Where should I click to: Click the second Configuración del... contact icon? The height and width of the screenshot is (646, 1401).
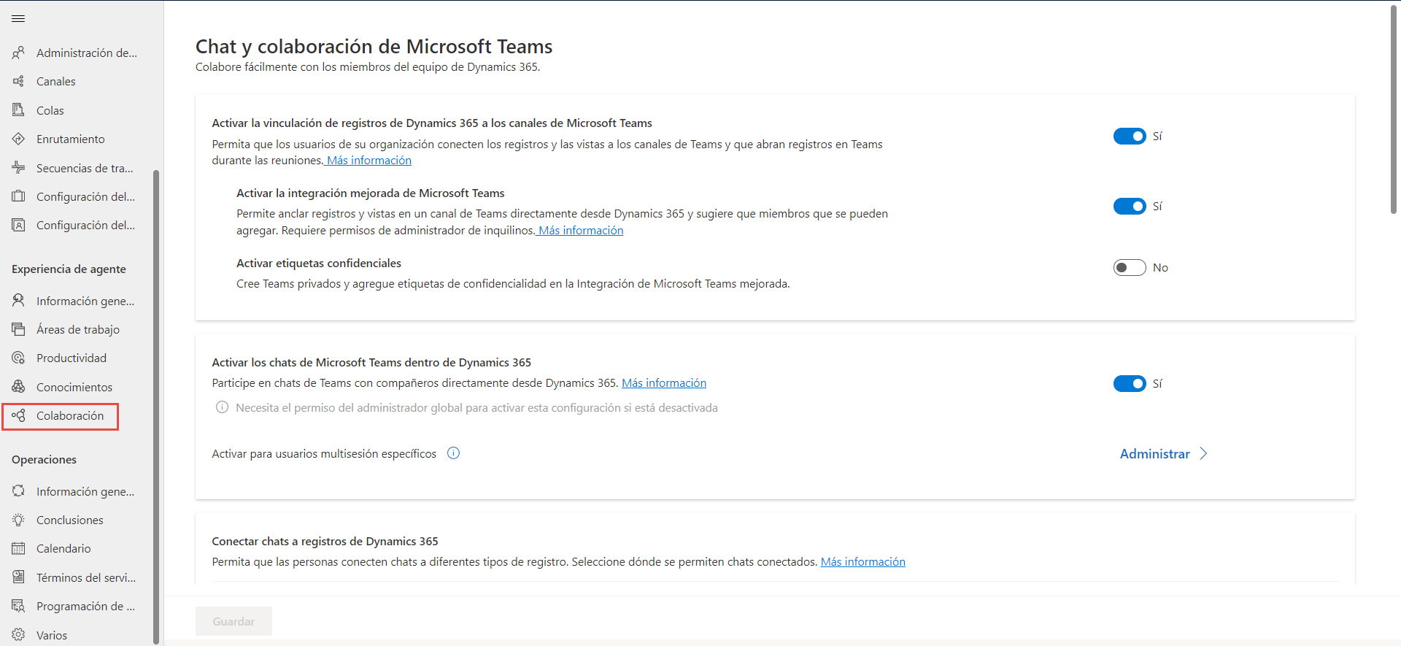(x=18, y=225)
